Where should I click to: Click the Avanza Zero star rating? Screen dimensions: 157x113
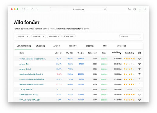click(x=129, y=64)
